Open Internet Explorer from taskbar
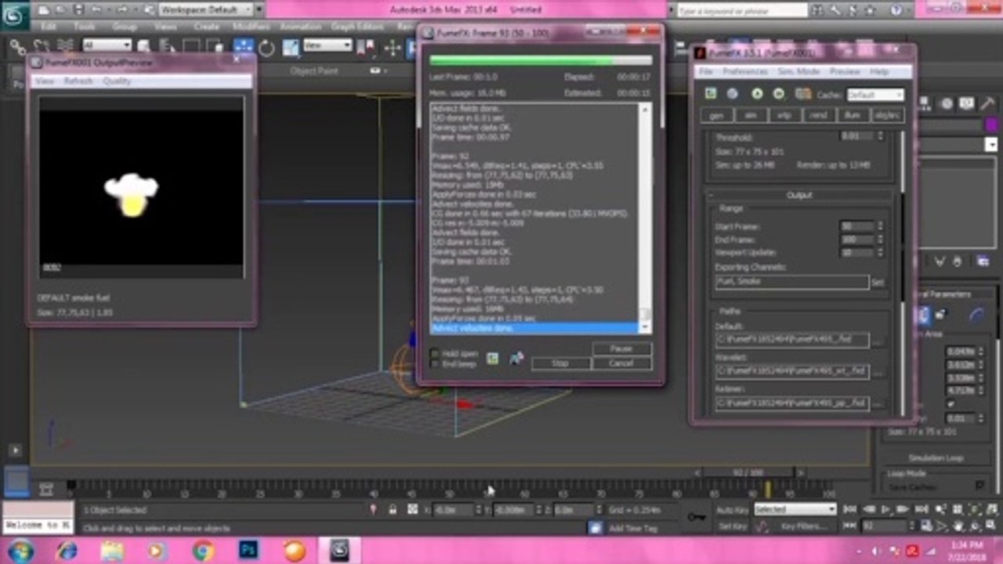This screenshot has height=564, width=1003. pos(66,551)
